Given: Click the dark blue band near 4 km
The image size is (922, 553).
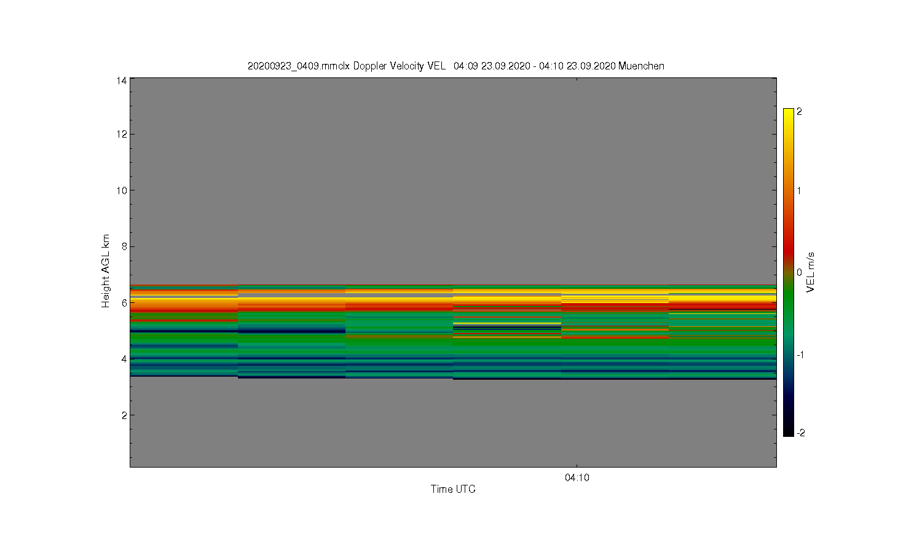Looking at the screenshot, I should [x=292, y=359].
